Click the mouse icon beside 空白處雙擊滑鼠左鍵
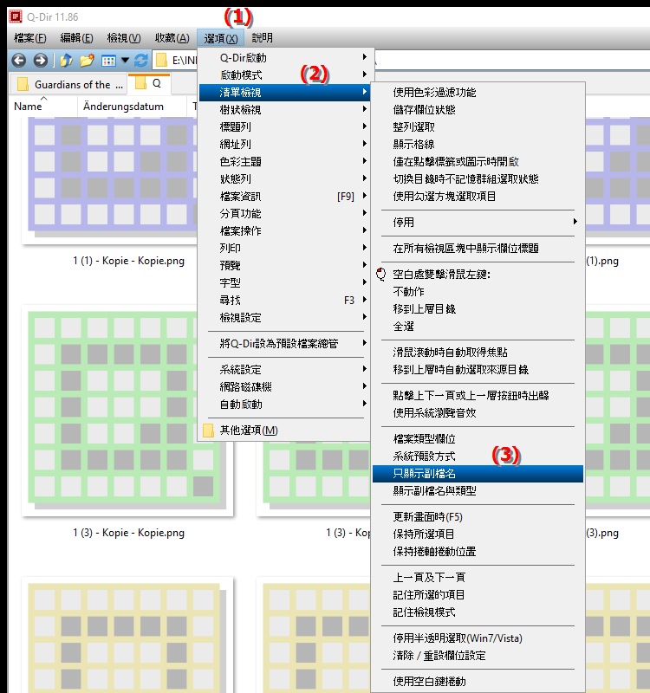650x693 pixels. tap(380, 275)
